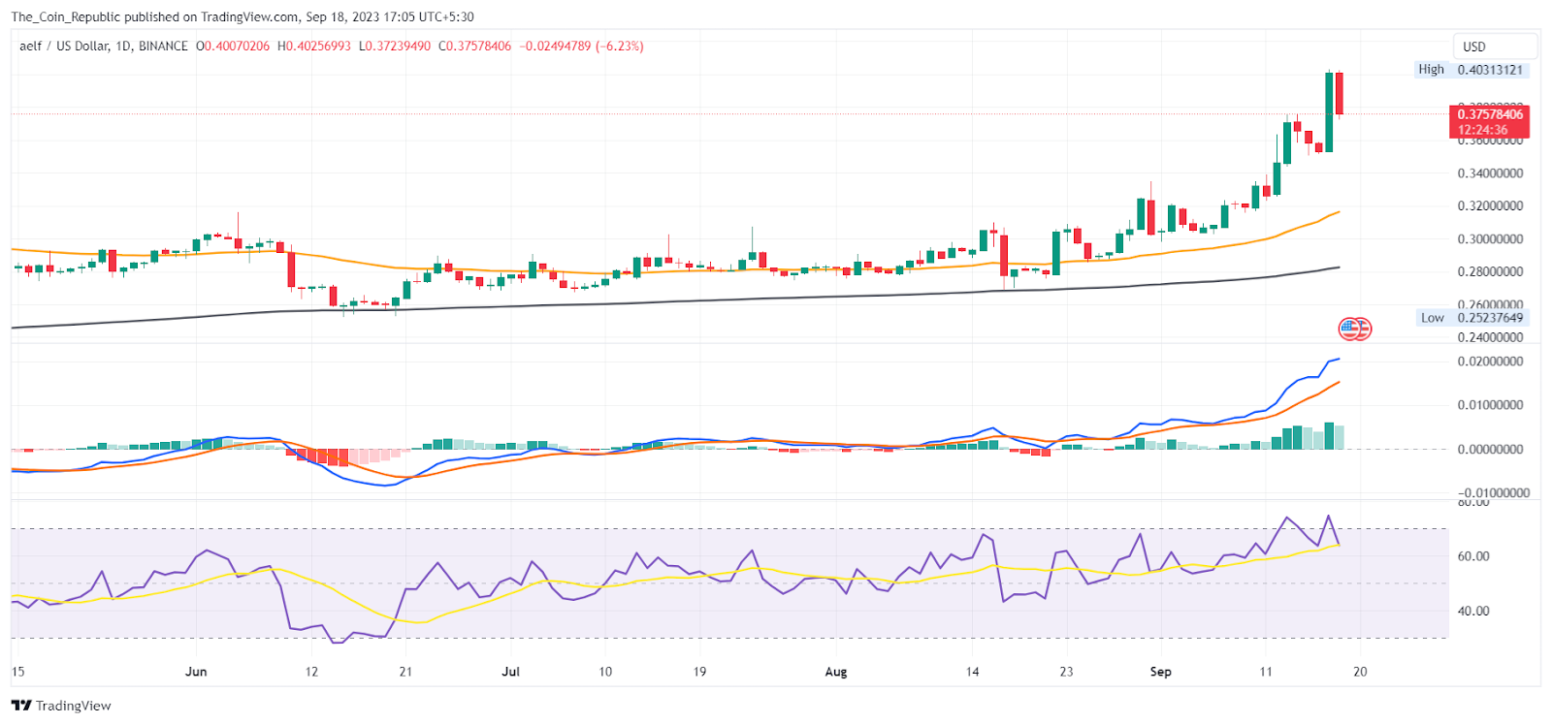The width and height of the screenshot is (1552, 724).
Task: Click the 23 date label on time axis
Action: point(1066,672)
